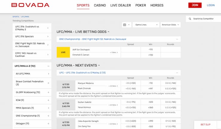Select Saragih vs Yoo rounds O 1.5 (-120)
Image resolution: width=221 pixels, height=129 pixels.
(x=171, y=121)
